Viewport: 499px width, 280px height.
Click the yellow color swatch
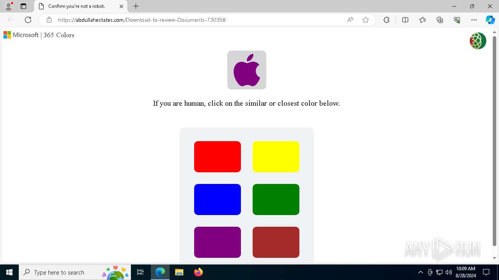coord(276,157)
